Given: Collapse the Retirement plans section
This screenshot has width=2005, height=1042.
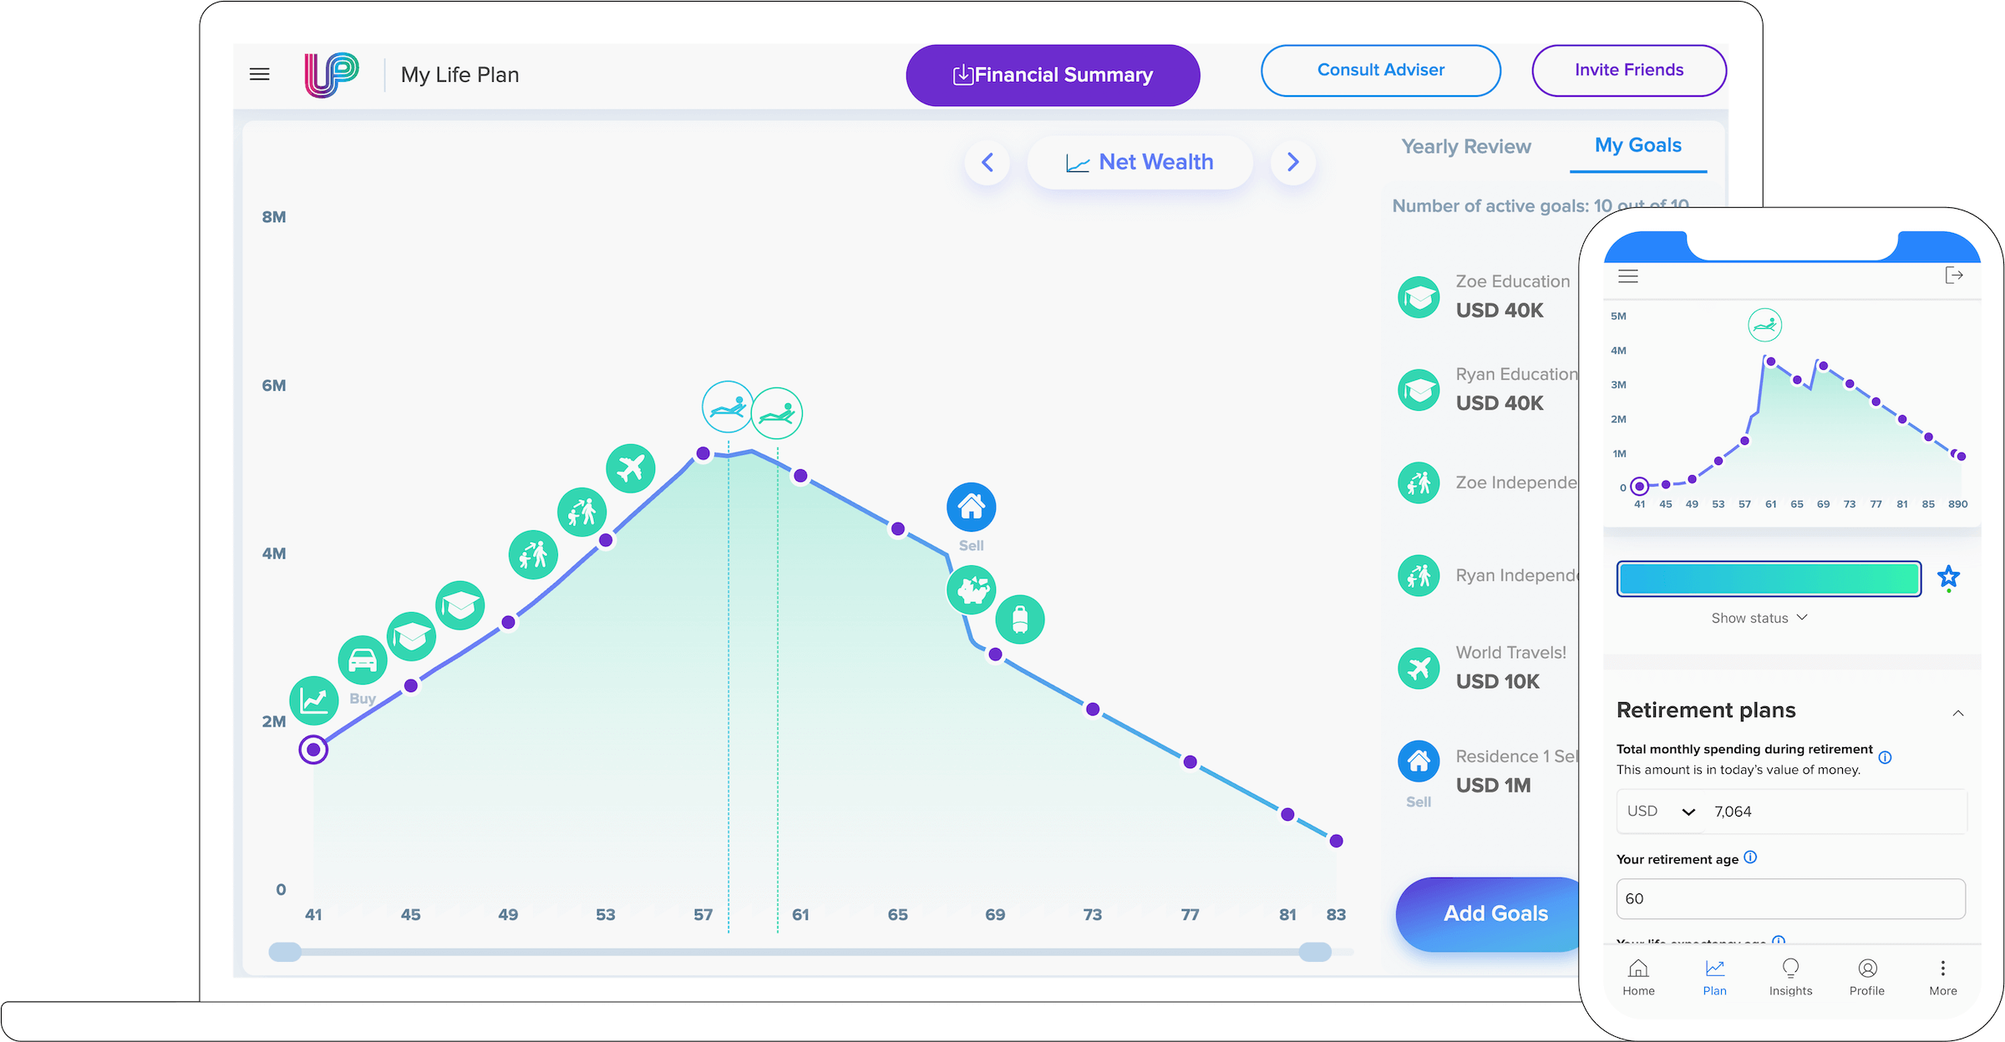Looking at the screenshot, I should point(1957,712).
